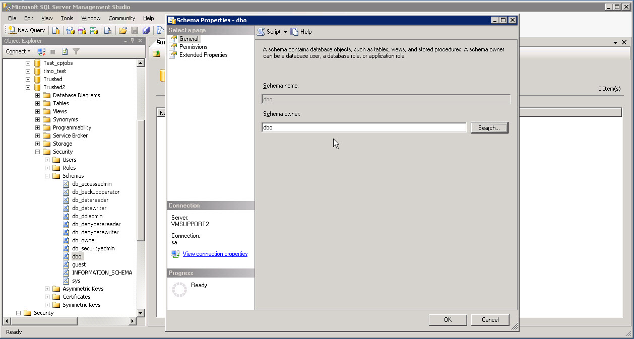The image size is (634, 339).
Task: Click inside the Schema owner field
Action: (364, 128)
